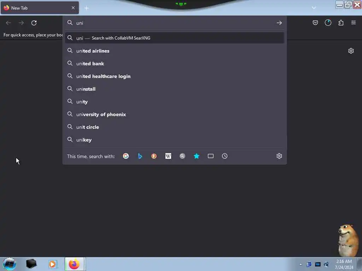
Task: Select the 'unikey' suggestion
Action: coord(175,140)
